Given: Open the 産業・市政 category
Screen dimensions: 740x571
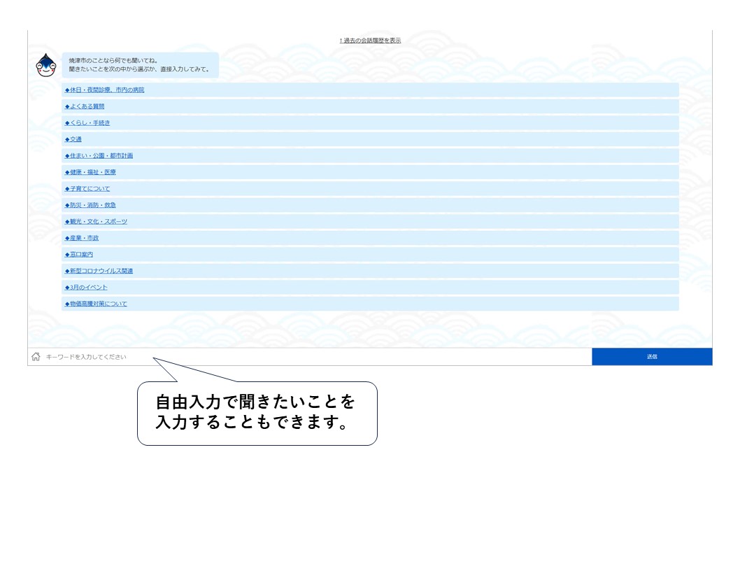Looking at the screenshot, I should (84, 238).
